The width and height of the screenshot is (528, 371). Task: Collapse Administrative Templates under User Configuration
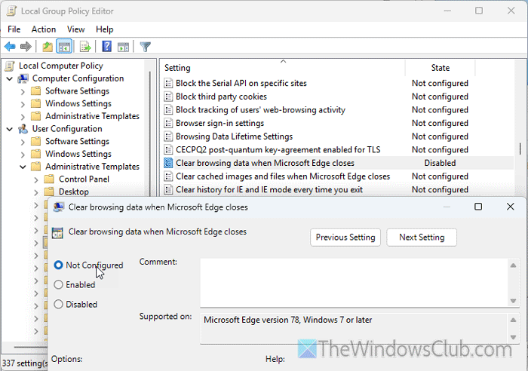tap(23, 167)
